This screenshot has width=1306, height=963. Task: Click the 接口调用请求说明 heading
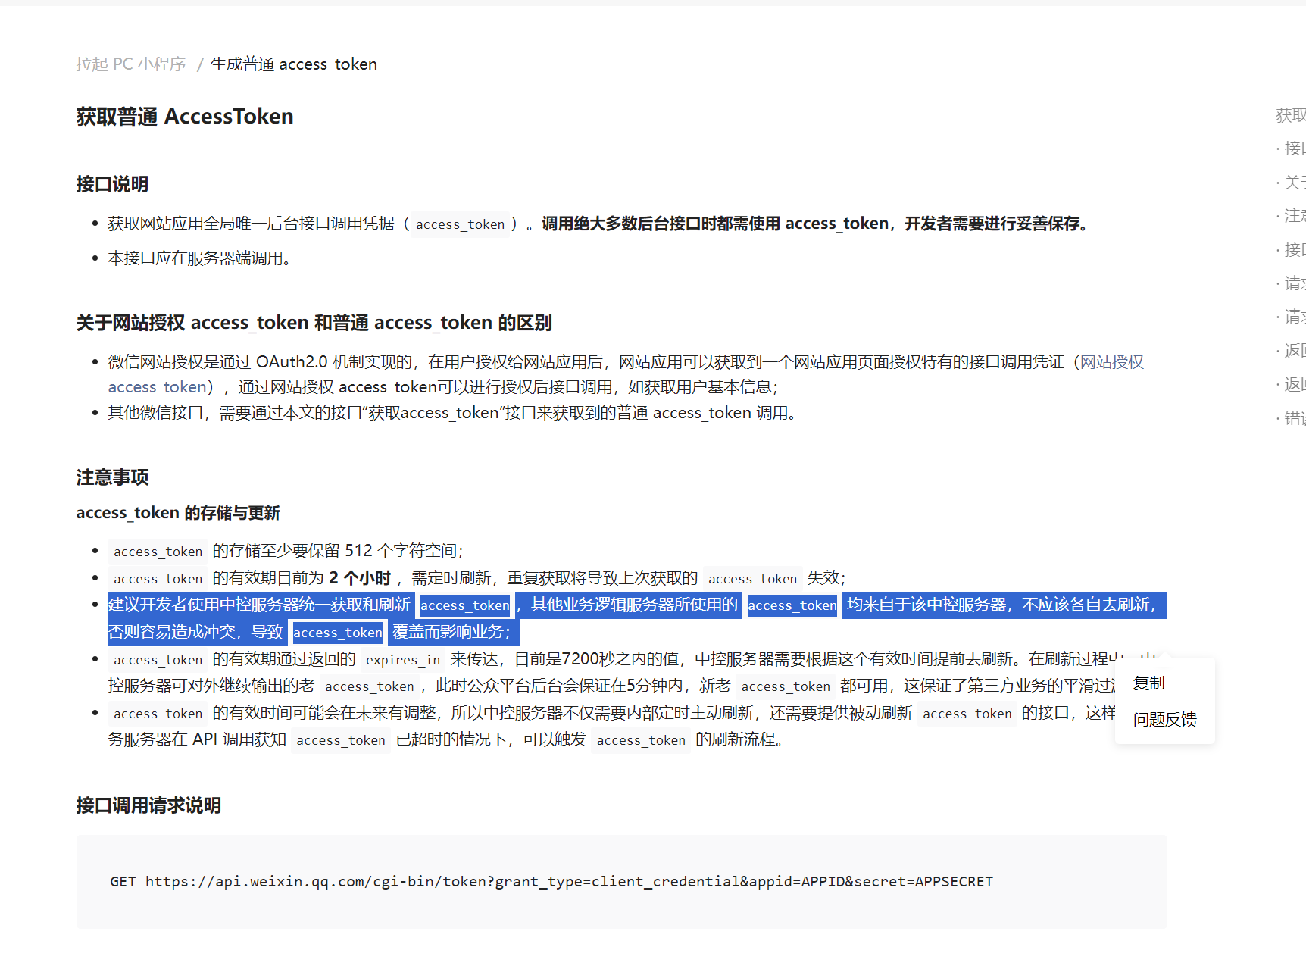pyautogui.click(x=148, y=805)
